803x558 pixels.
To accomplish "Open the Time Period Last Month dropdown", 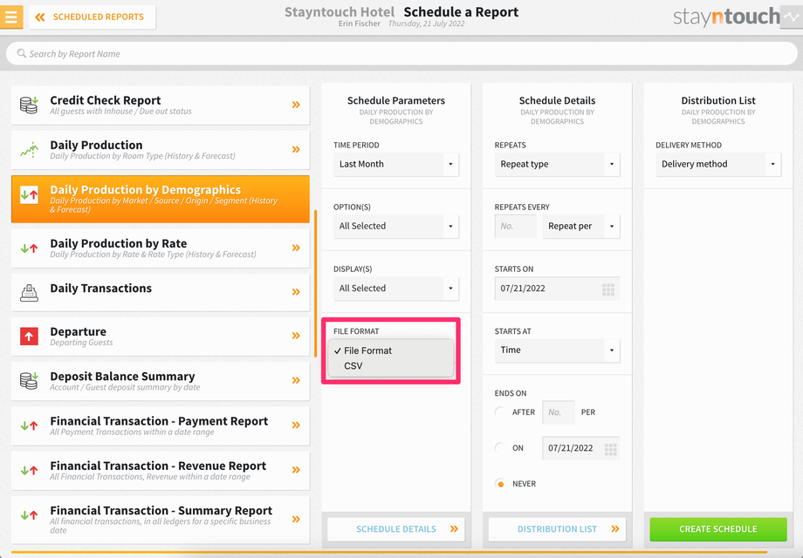I will 396,164.
